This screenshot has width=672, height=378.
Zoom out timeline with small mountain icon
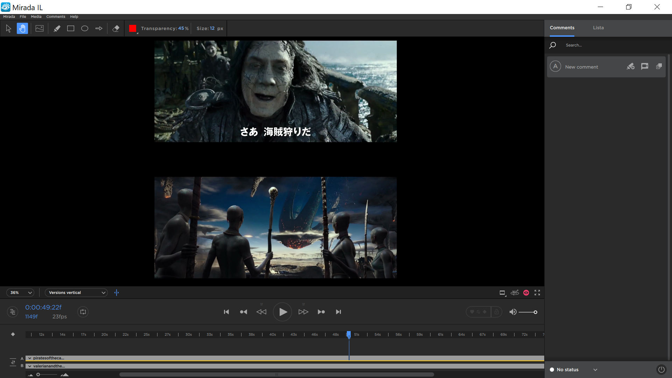(30, 375)
